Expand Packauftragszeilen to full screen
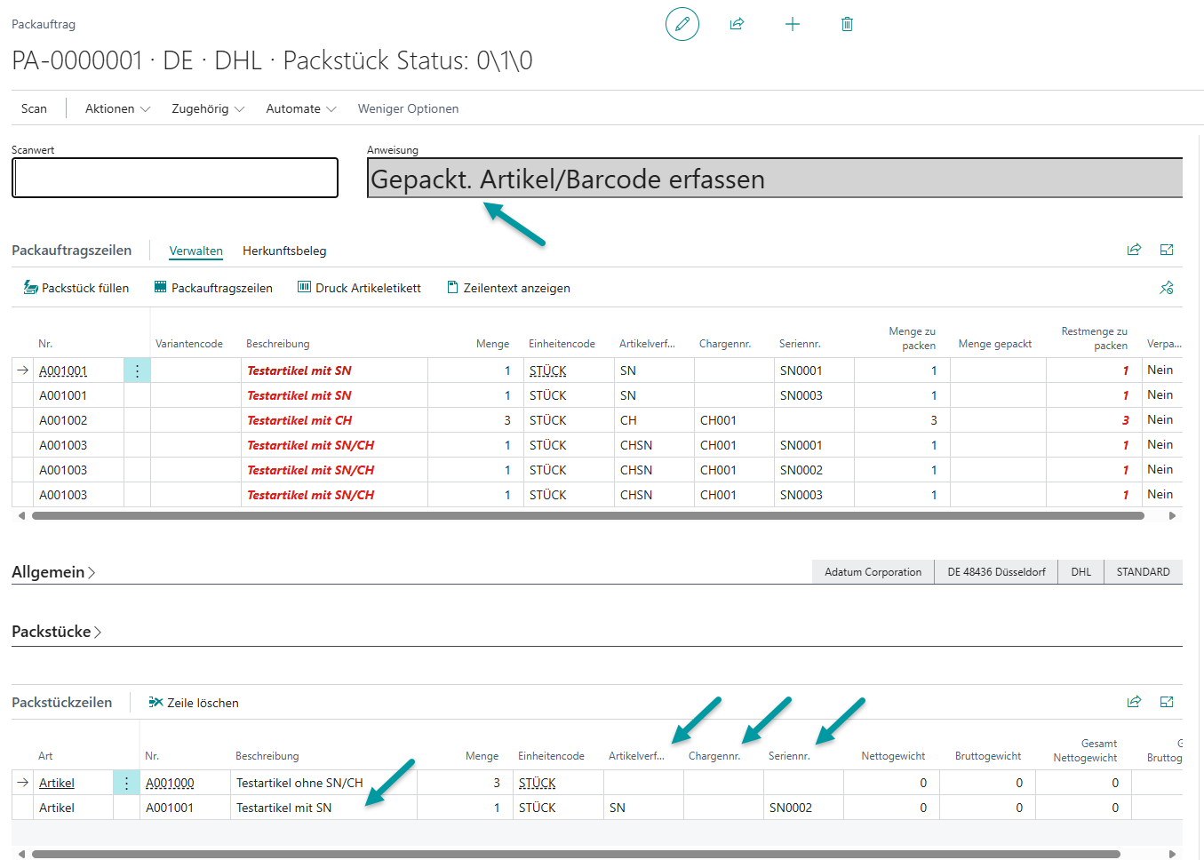 (1167, 250)
